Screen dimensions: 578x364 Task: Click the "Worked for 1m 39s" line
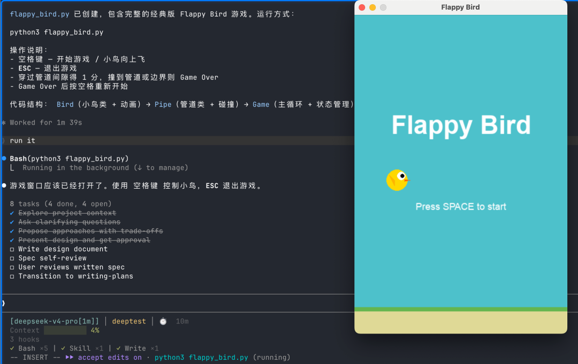coord(45,122)
